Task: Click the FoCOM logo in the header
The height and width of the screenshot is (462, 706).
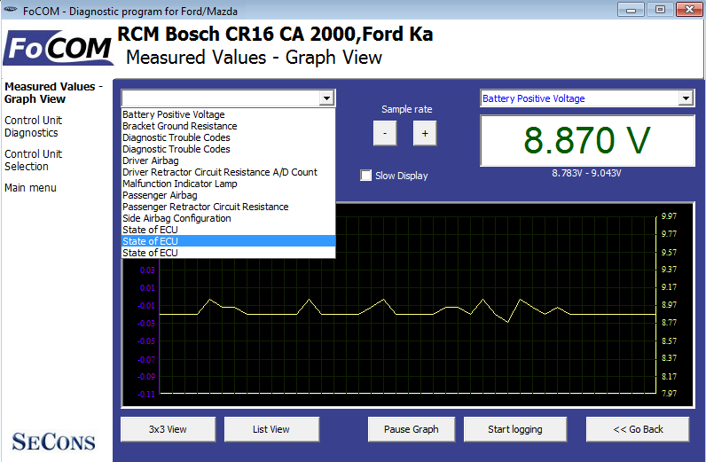Action: (58, 48)
